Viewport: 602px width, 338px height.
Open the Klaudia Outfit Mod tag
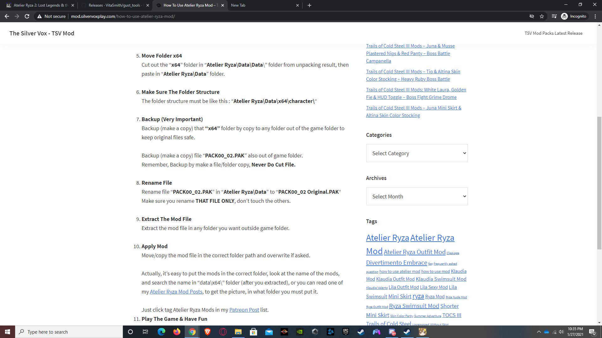395,279
